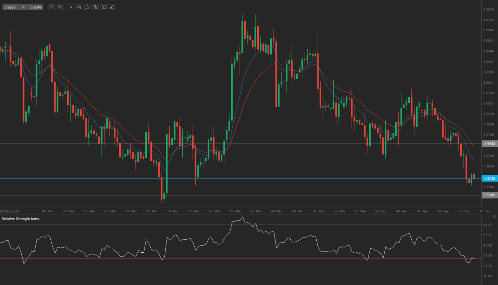498x285 pixels.
Task: Click the square between bid and ask prices
Action: (23, 7)
